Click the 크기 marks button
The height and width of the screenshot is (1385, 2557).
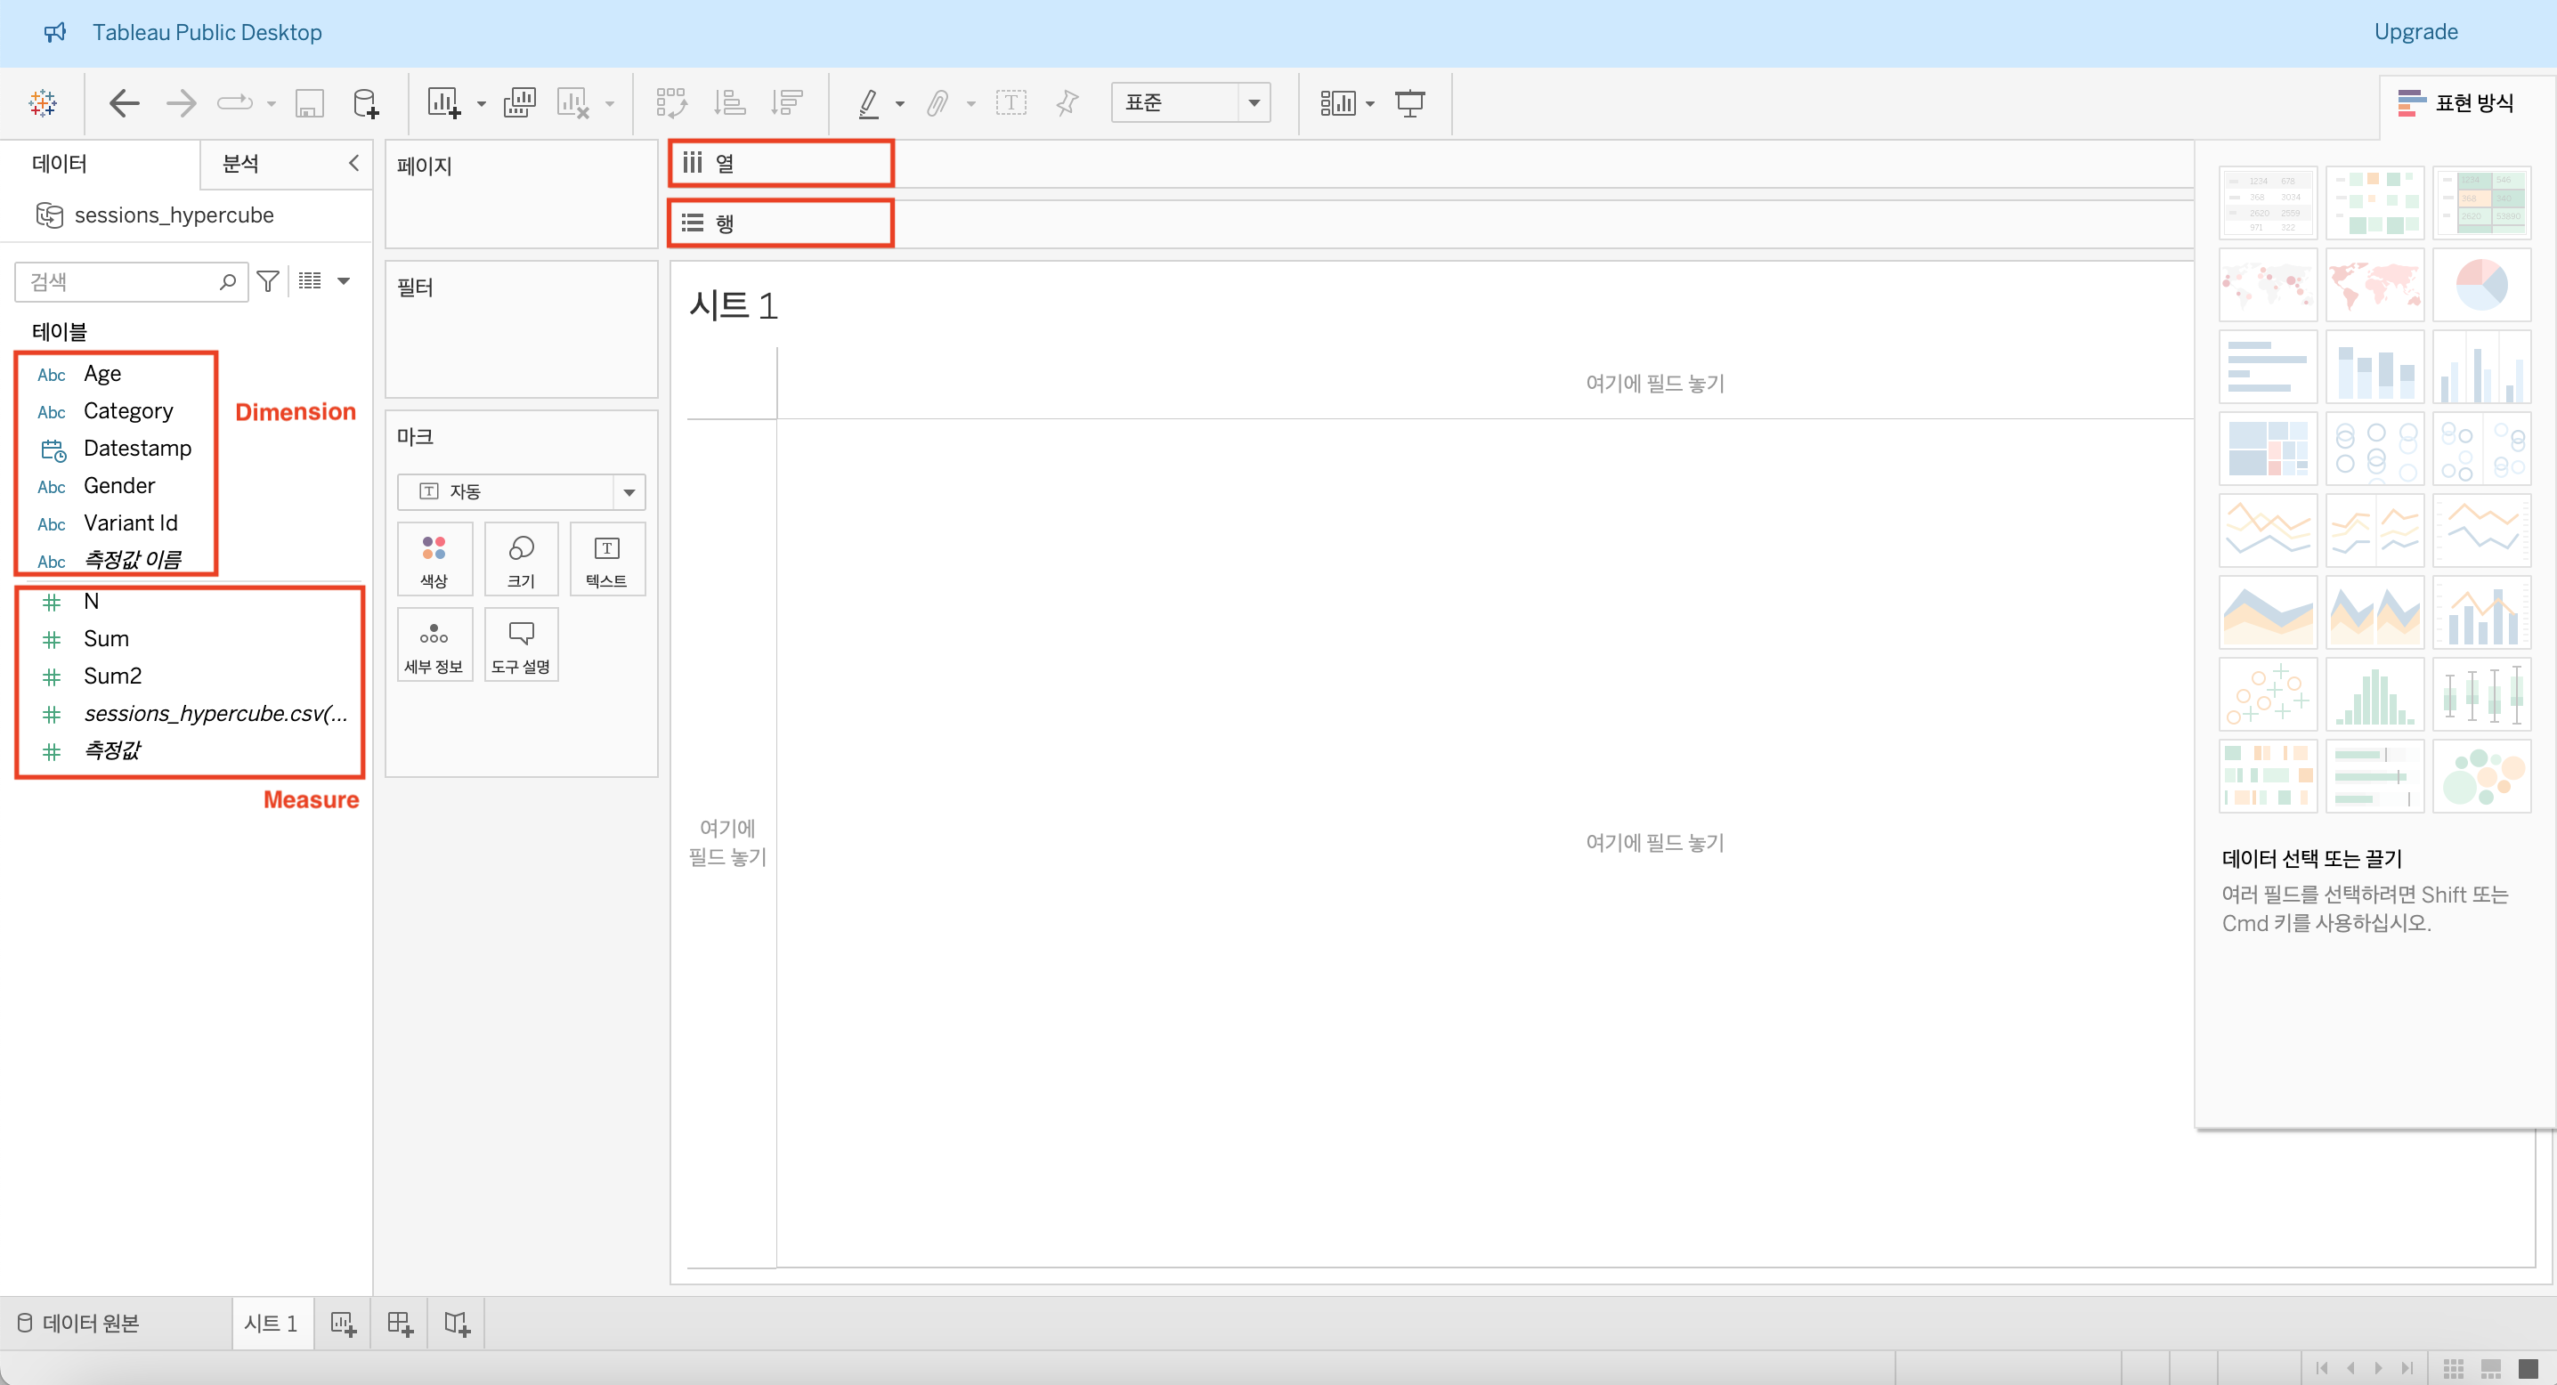(x=521, y=561)
